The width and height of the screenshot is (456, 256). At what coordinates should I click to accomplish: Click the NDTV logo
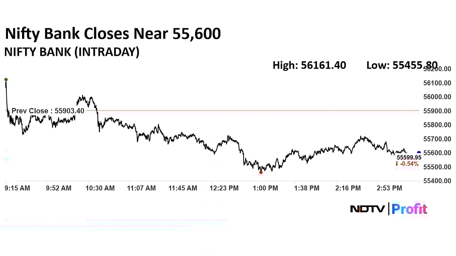pyautogui.click(x=367, y=209)
